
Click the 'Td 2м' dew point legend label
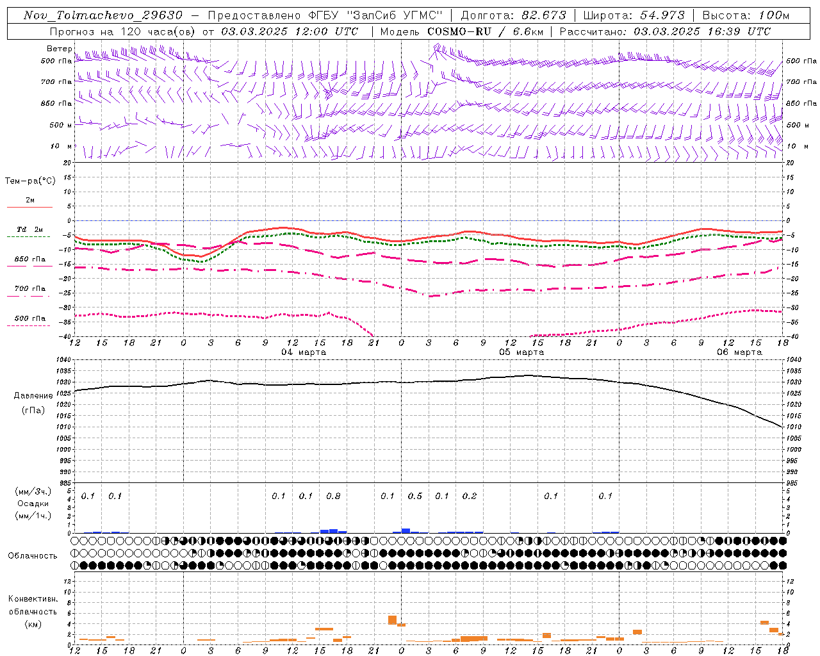30,229
